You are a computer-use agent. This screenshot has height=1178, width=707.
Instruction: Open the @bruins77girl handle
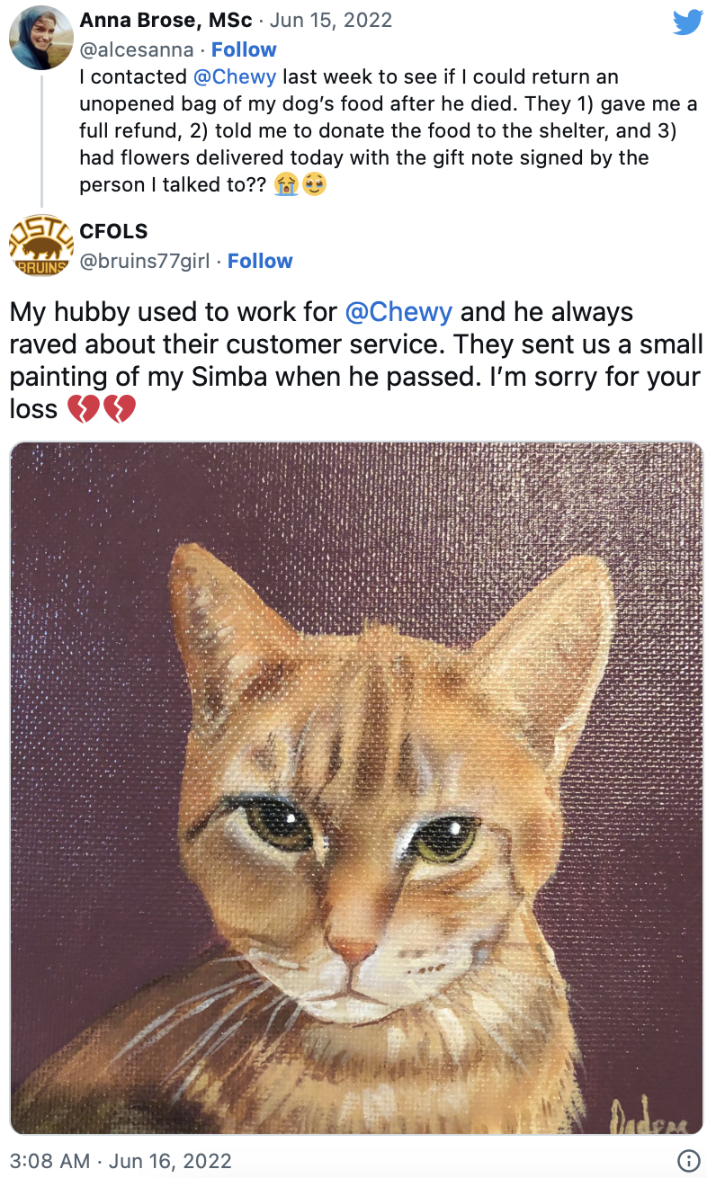(x=144, y=261)
